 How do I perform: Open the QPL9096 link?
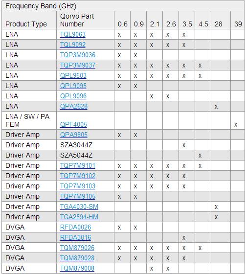click(73, 96)
